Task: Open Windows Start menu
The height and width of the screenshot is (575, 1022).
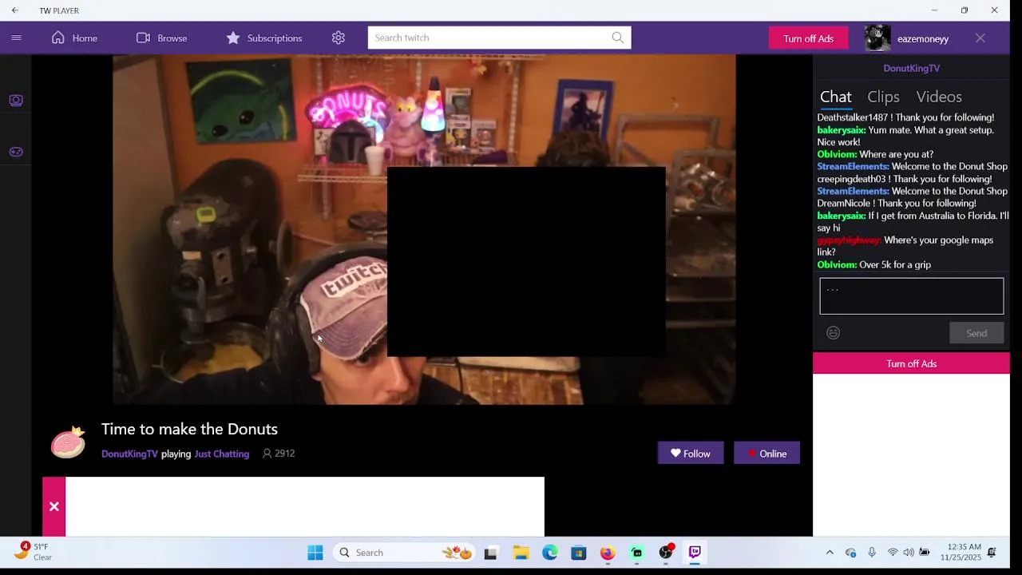Action: click(315, 553)
